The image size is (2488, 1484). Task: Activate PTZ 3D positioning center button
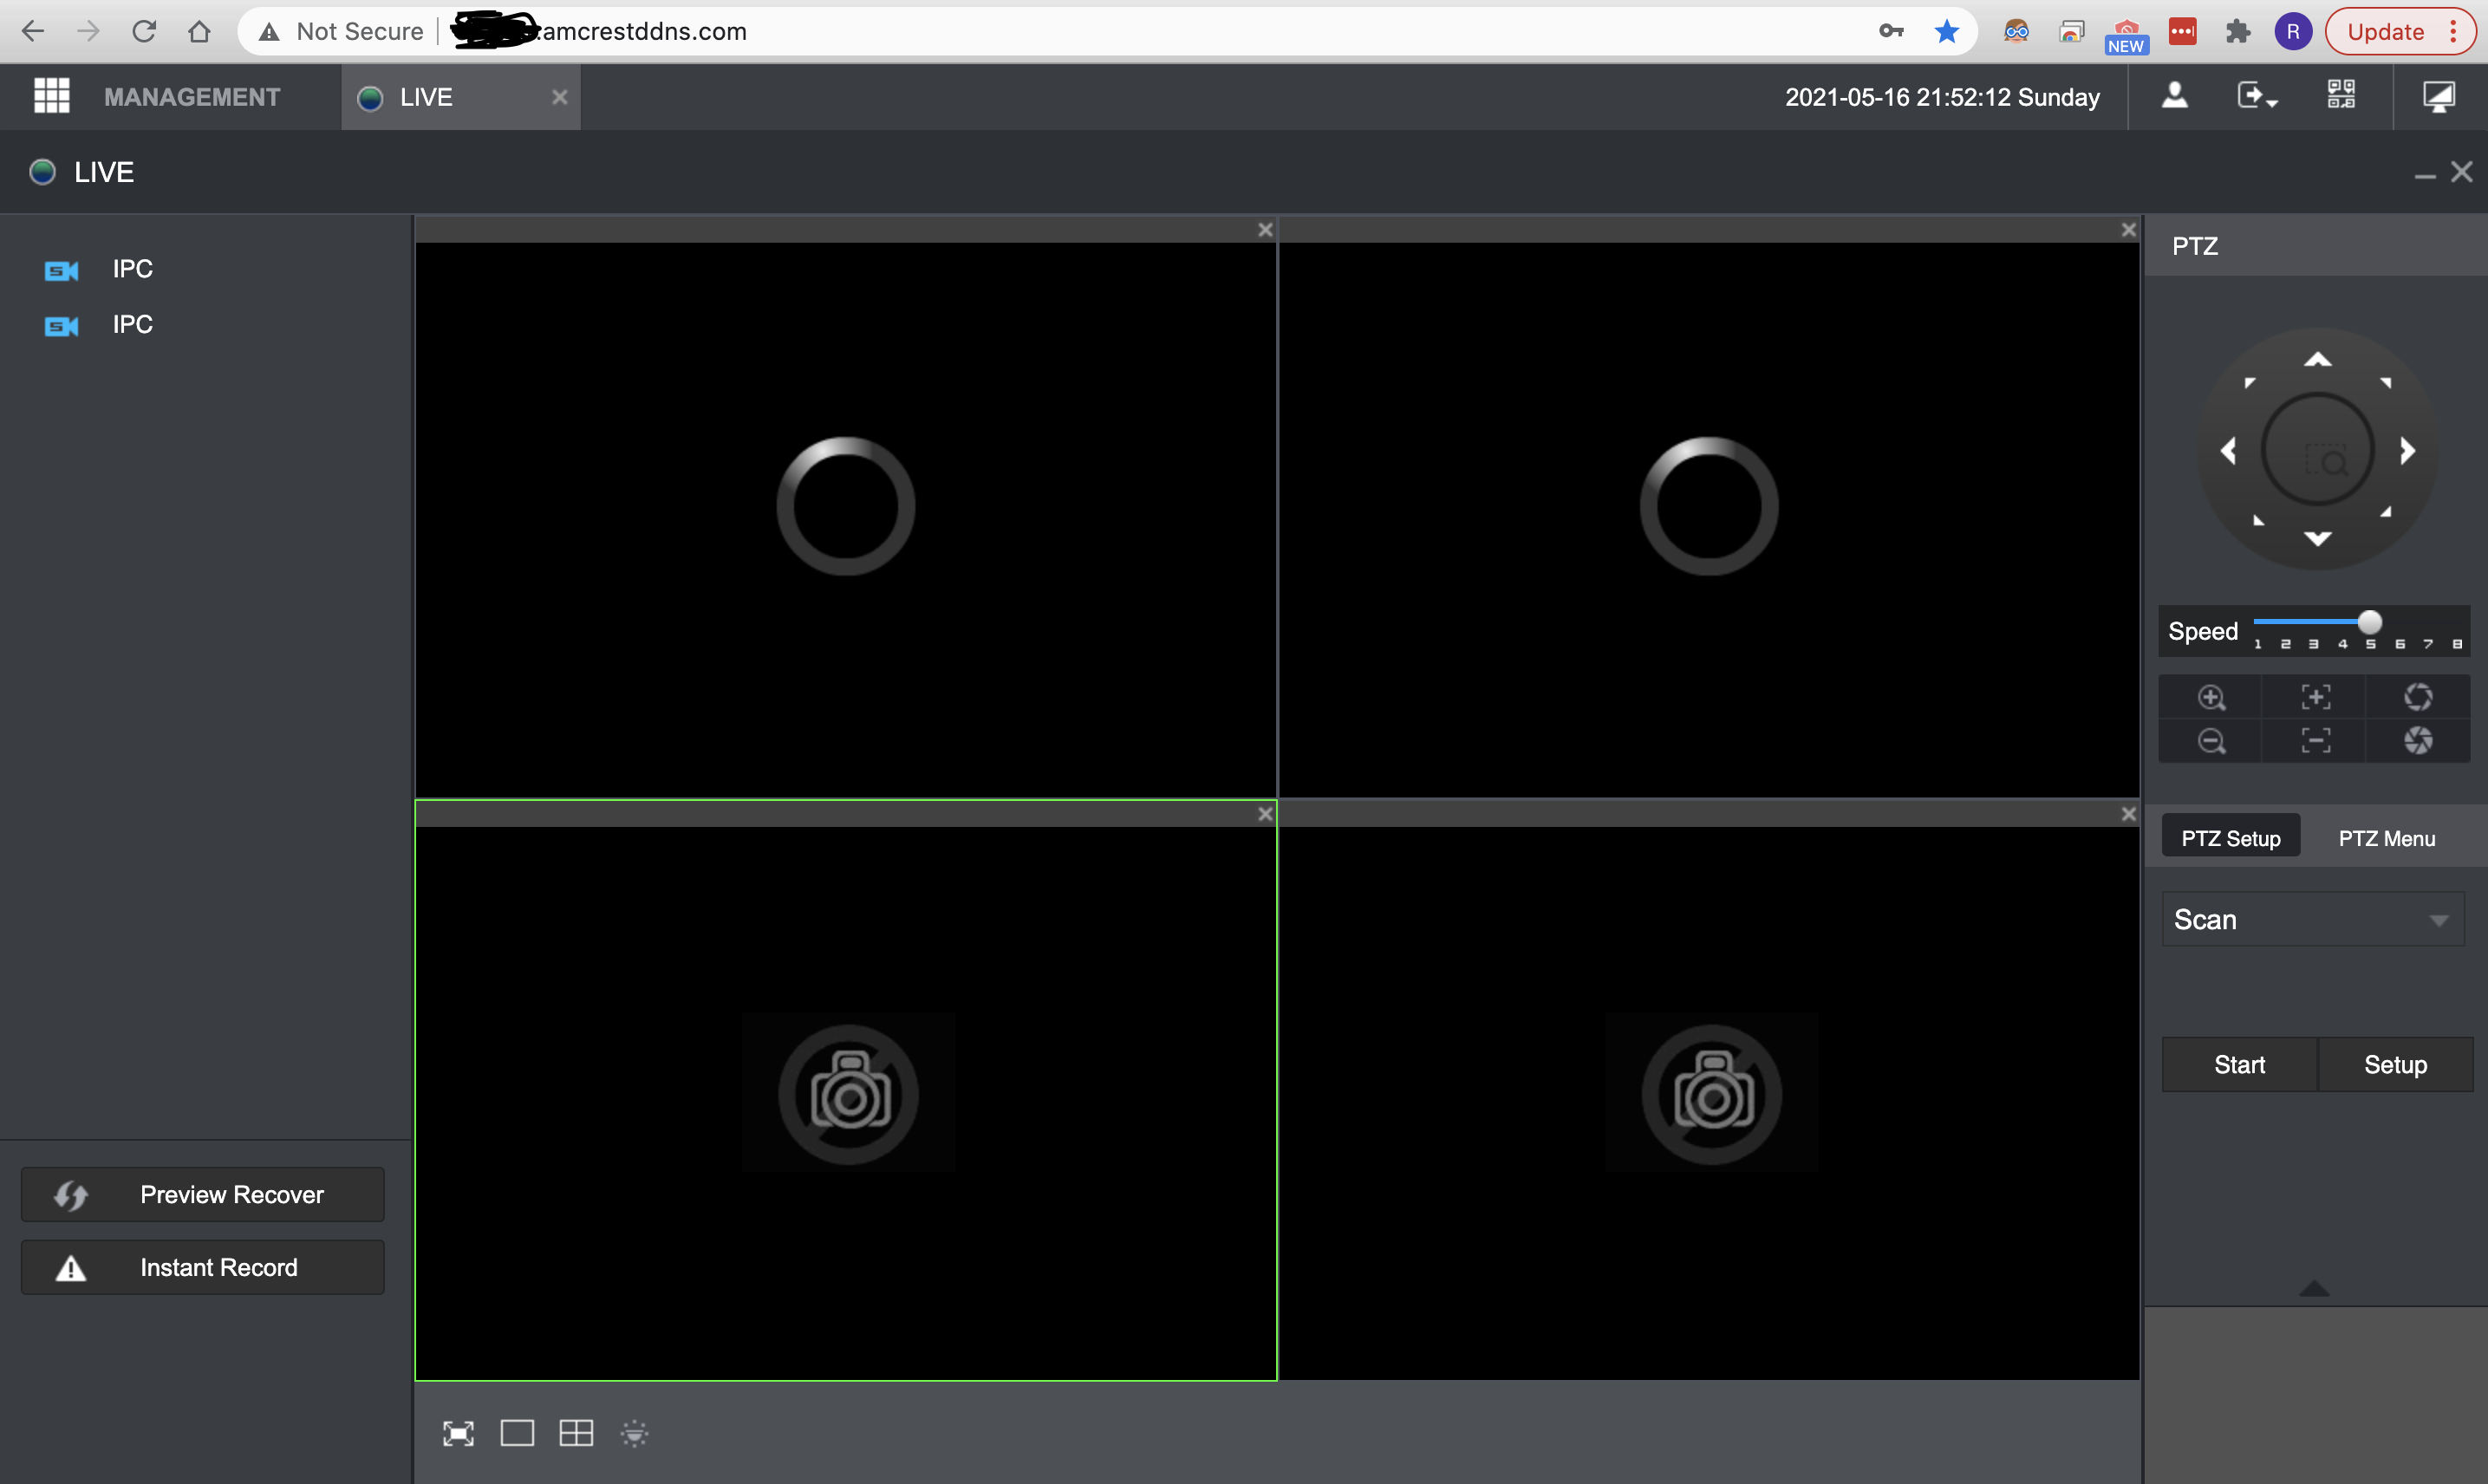2318,451
